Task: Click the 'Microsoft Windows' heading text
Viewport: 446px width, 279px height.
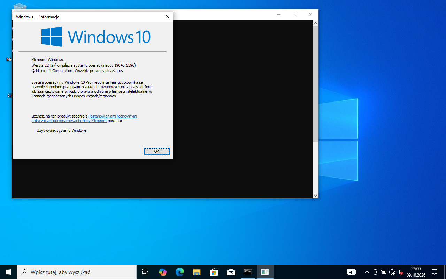Action: tap(47, 60)
